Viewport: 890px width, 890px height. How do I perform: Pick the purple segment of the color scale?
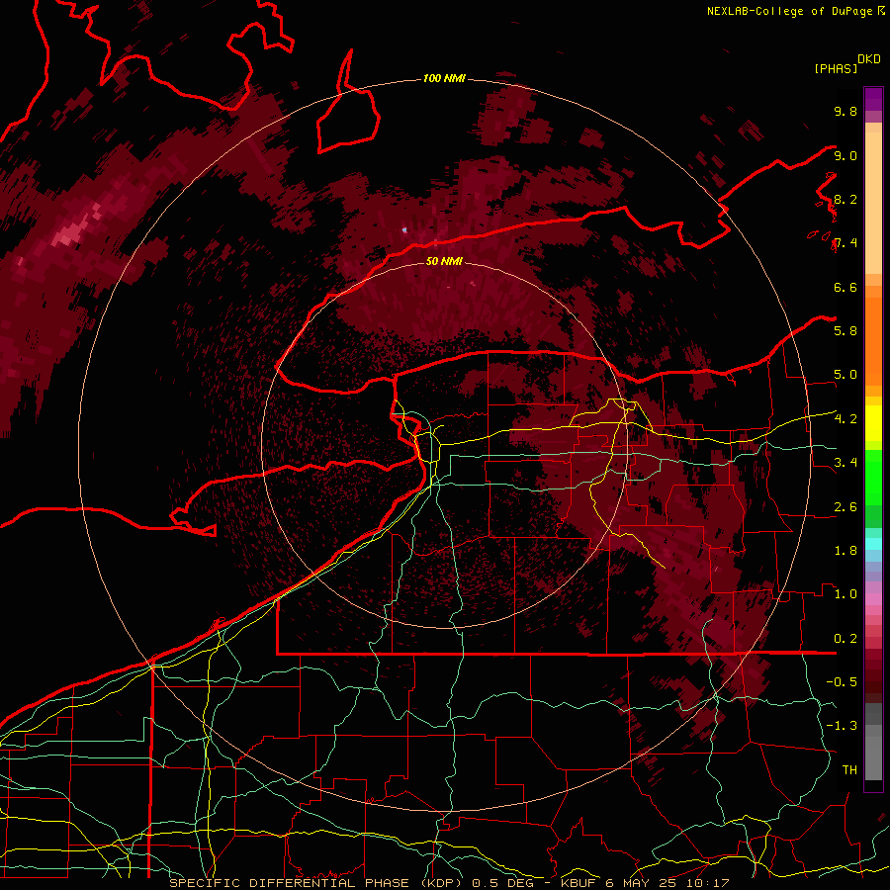873,99
